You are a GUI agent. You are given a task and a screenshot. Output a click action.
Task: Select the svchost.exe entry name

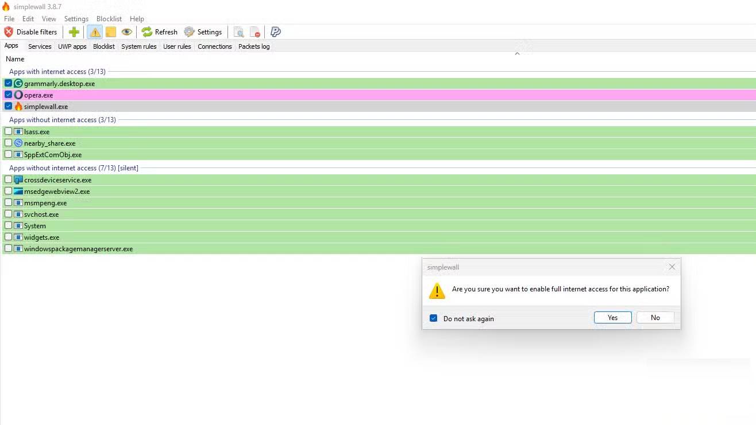coord(41,215)
